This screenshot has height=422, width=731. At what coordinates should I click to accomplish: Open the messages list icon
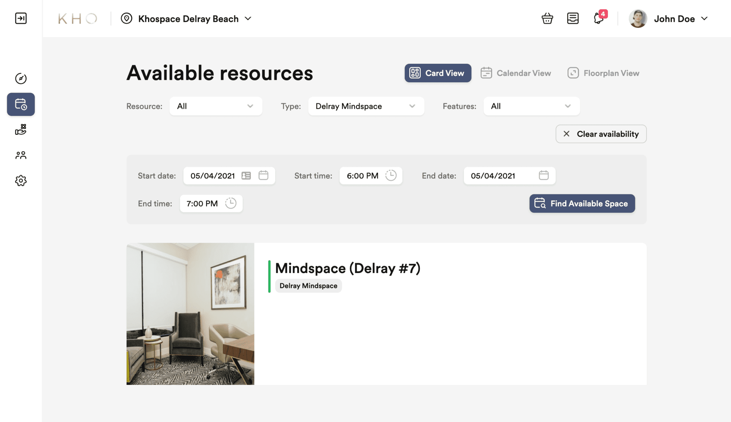click(x=573, y=18)
